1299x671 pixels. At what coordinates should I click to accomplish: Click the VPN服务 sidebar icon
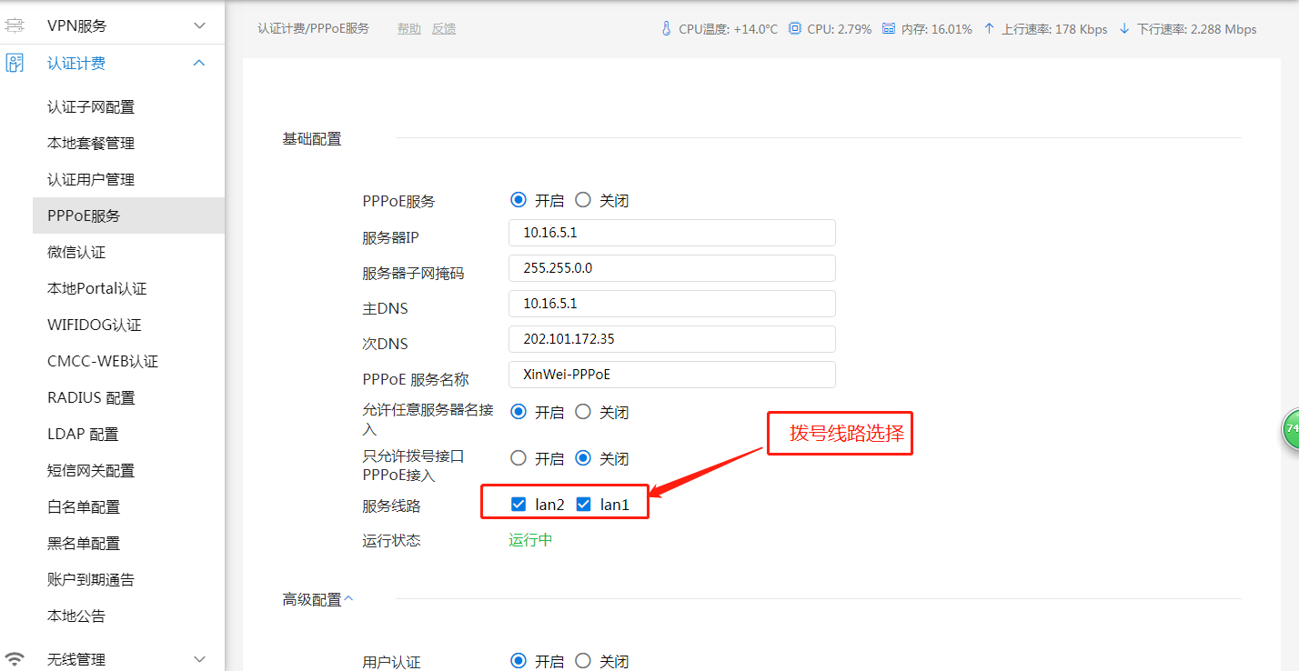(15, 25)
